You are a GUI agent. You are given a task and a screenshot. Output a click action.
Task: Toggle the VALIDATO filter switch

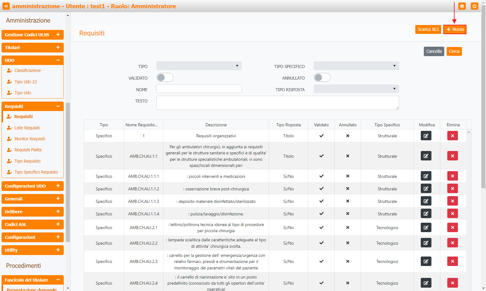165,77
